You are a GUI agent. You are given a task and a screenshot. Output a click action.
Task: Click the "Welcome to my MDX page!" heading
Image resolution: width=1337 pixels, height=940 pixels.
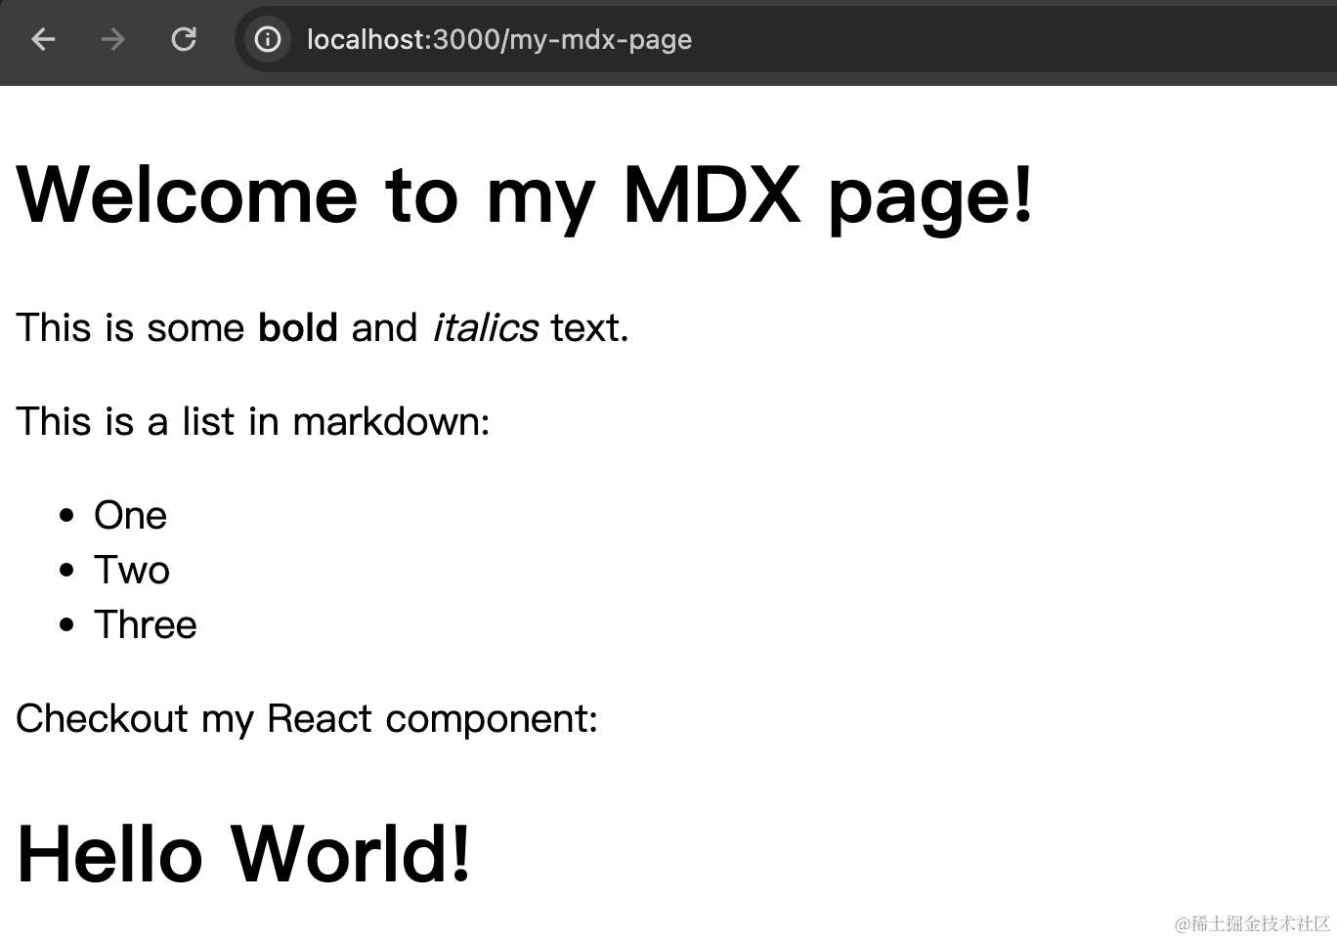click(524, 195)
